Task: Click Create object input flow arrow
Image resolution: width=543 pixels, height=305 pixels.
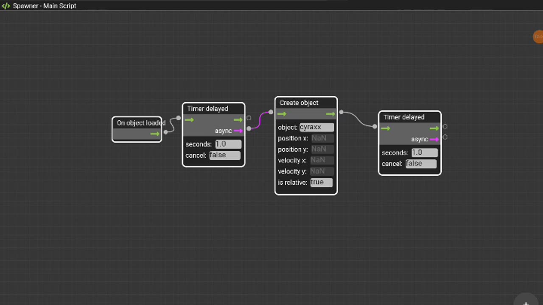Action: pyautogui.click(x=282, y=114)
